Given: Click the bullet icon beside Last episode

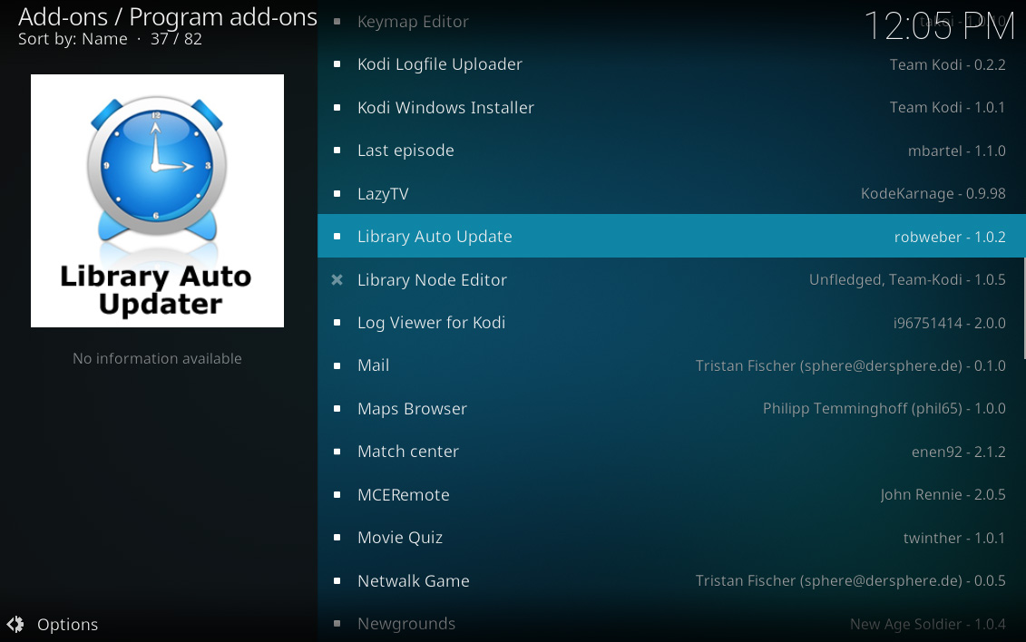Looking at the screenshot, I should click(x=337, y=151).
